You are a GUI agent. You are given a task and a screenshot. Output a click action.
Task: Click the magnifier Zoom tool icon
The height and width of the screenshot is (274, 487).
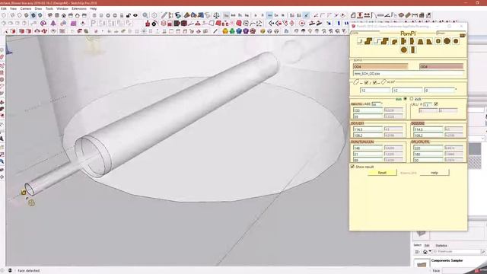(x=145, y=15)
